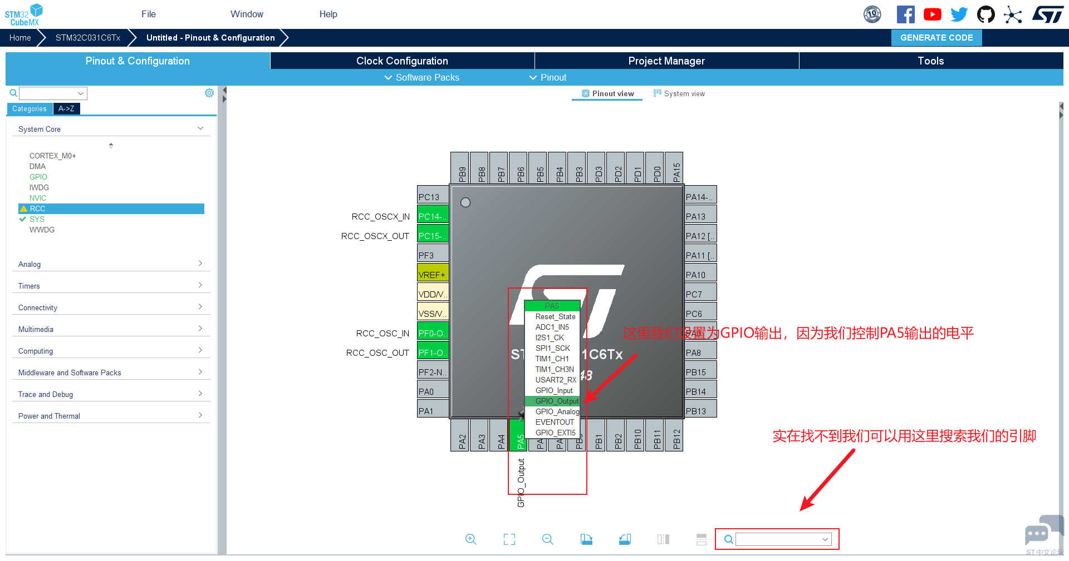Go to the Home breadcrumb
Image resolution: width=1069 pixels, height=561 pixels.
20,38
